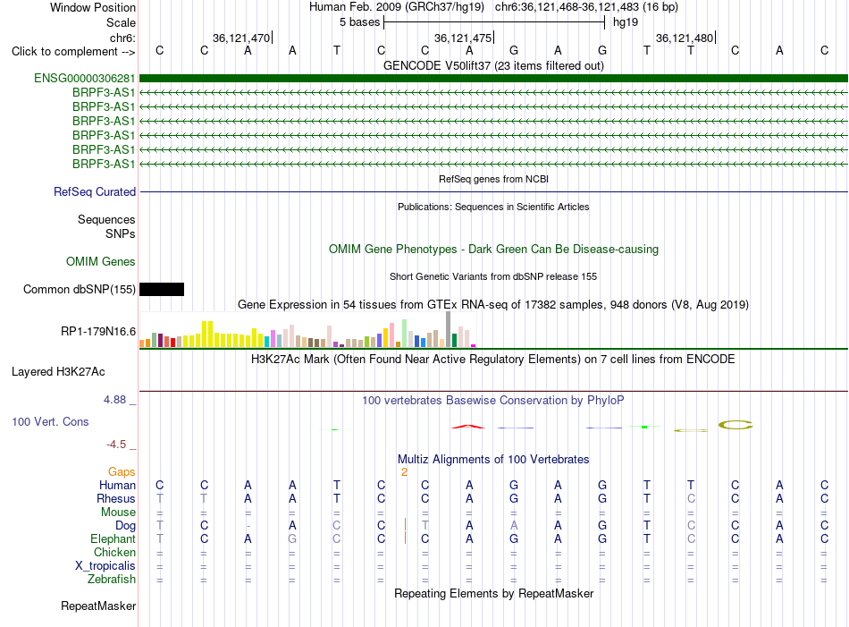Click the olive C PhyloP conservation logo
The width and height of the screenshot is (849, 627).
[x=736, y=425]
